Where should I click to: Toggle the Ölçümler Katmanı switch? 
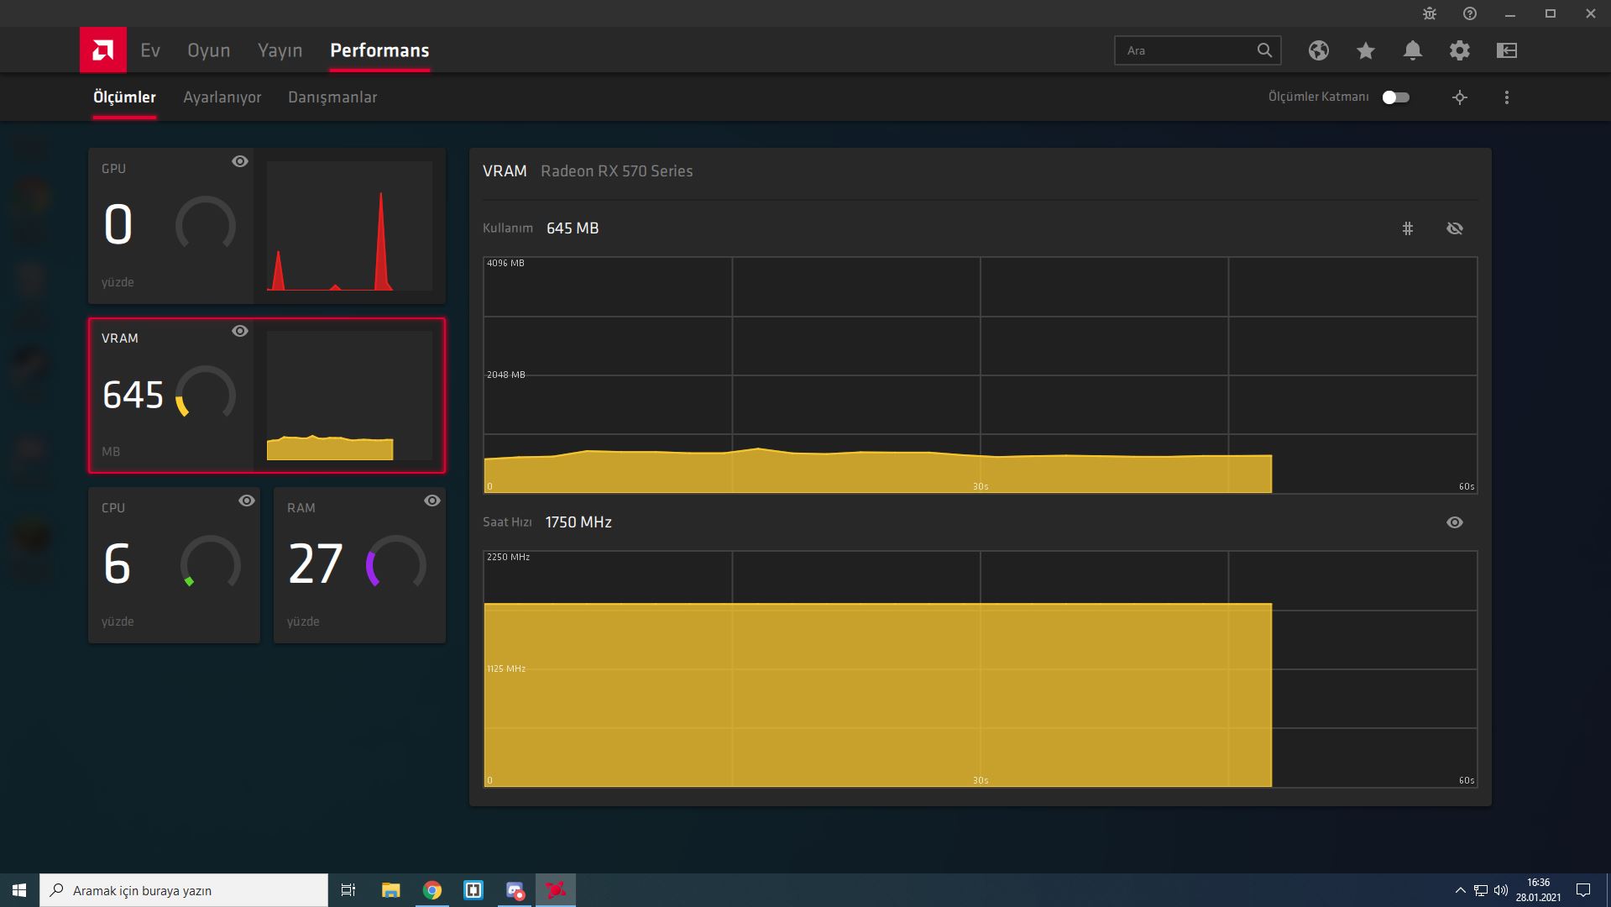coord(1396,97)
